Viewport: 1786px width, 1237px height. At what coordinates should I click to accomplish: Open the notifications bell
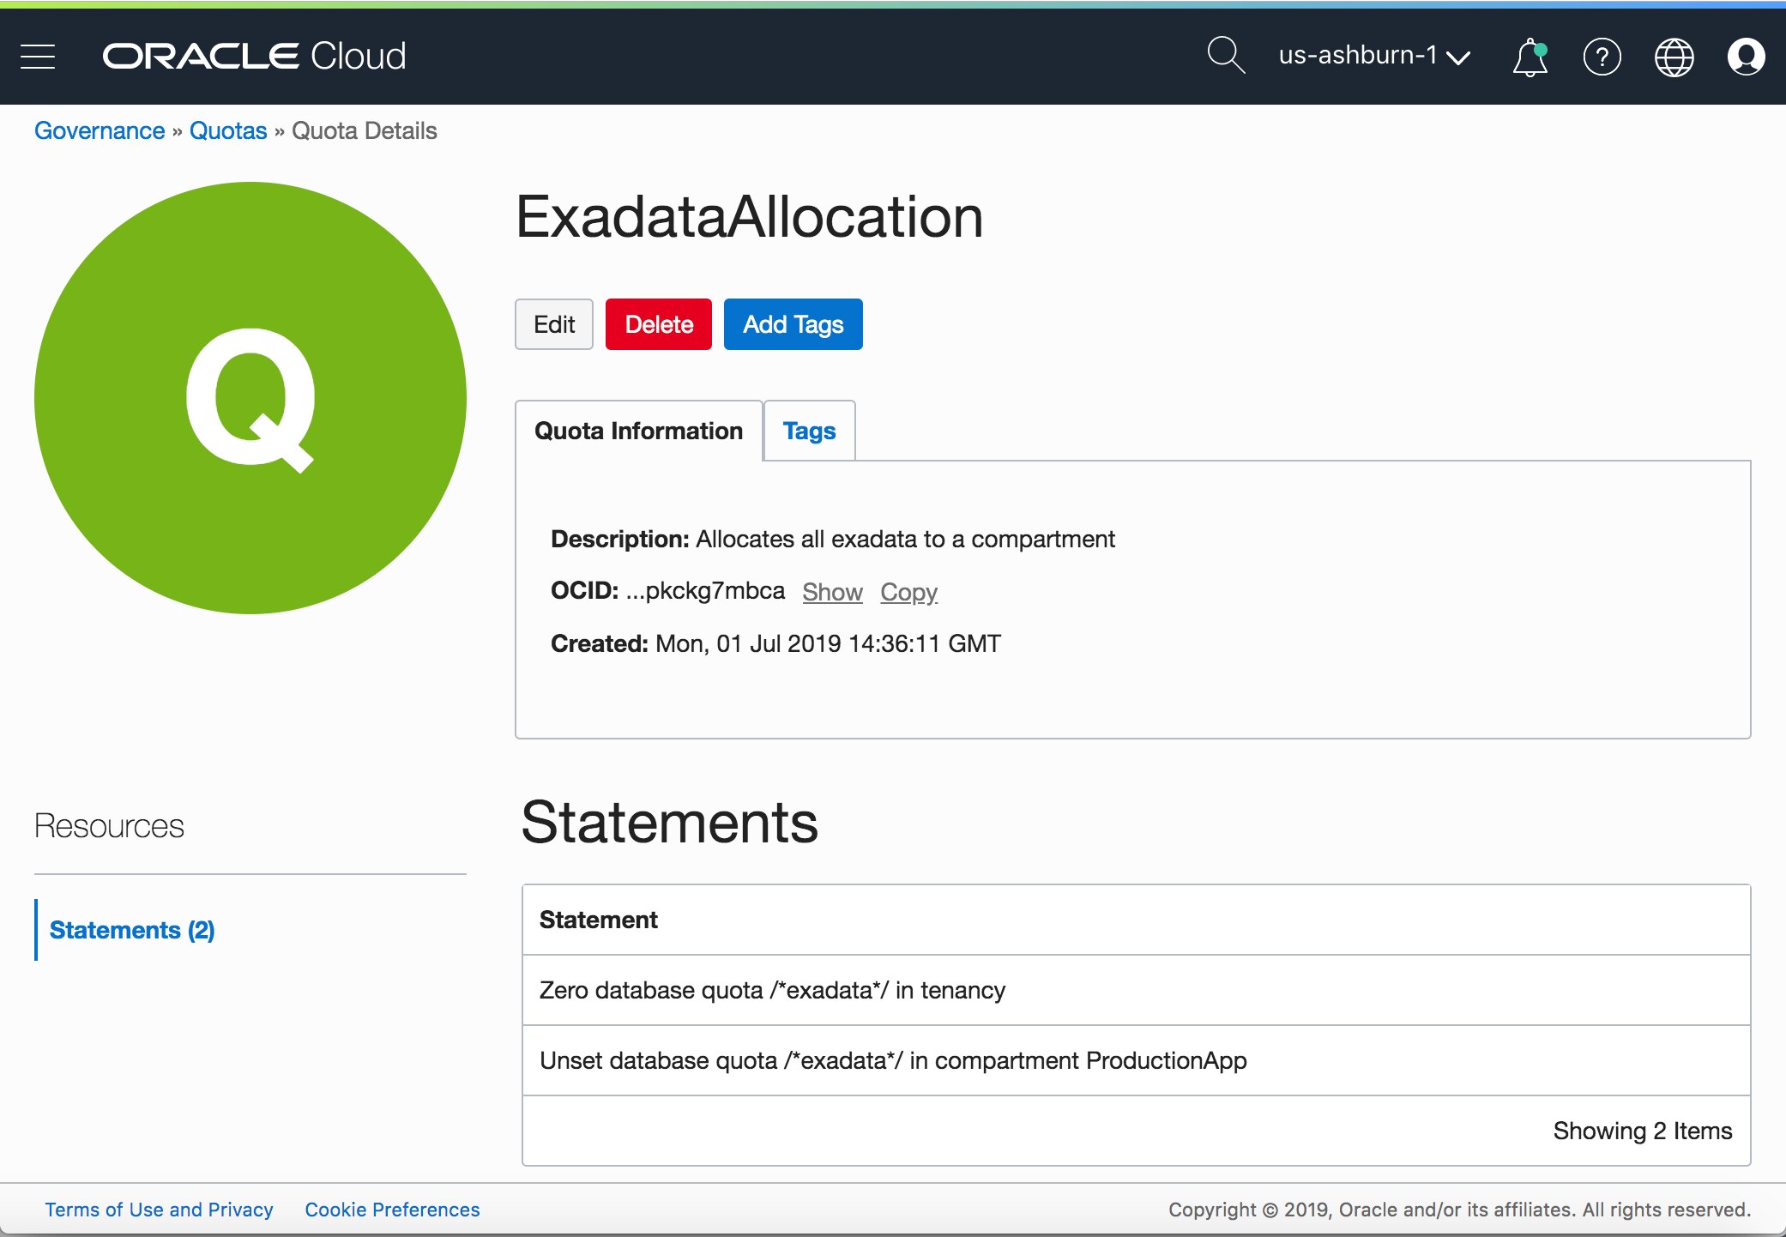tap(1529, 57)
